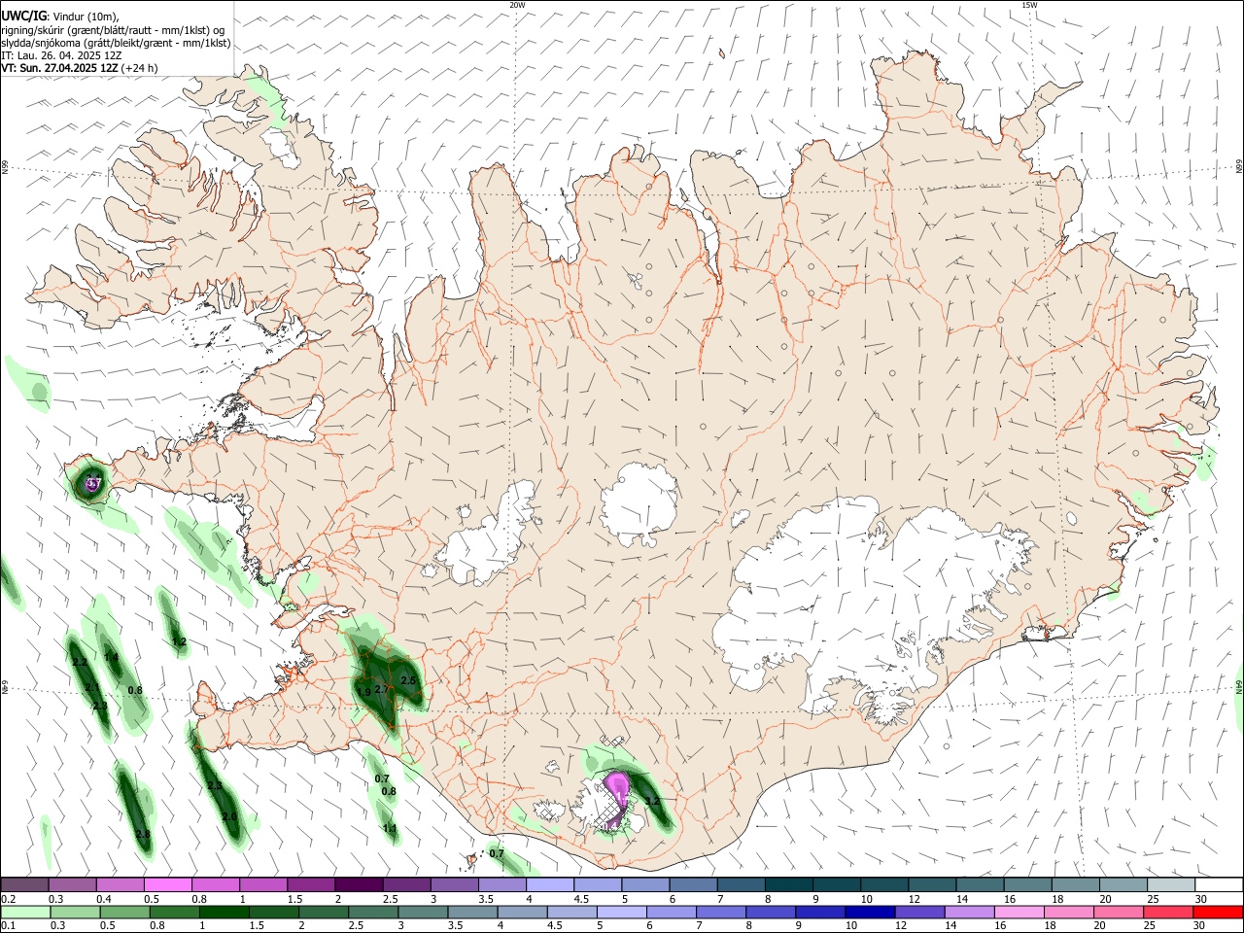The width and height of the screenshot is (1244, 933).
Task: Click the 'slydda/snjókoma' legend description line
Action: (116, 43)
